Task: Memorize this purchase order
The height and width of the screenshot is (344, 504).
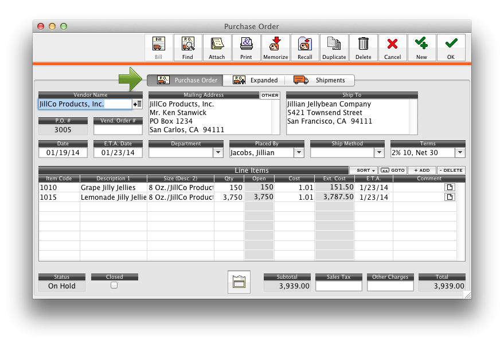Action: (x=275, y=48)
